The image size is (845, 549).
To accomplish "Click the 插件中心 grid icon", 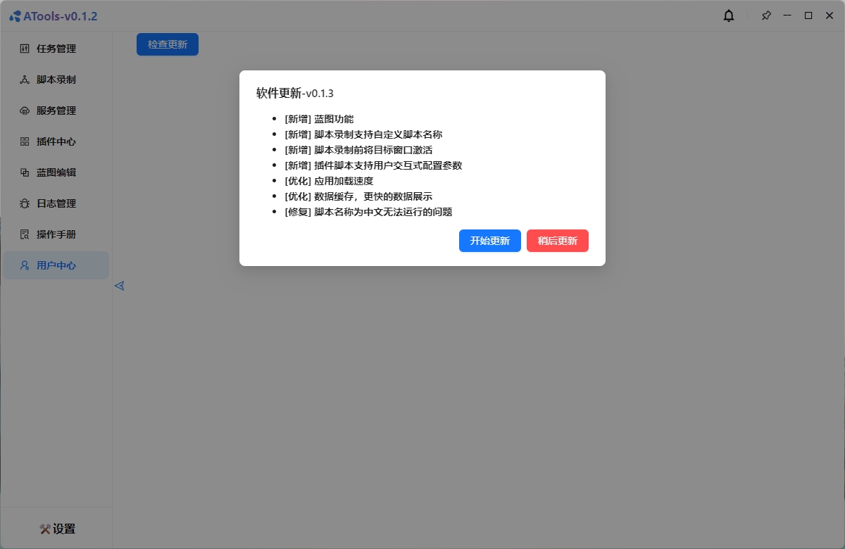I will (25, 141).
